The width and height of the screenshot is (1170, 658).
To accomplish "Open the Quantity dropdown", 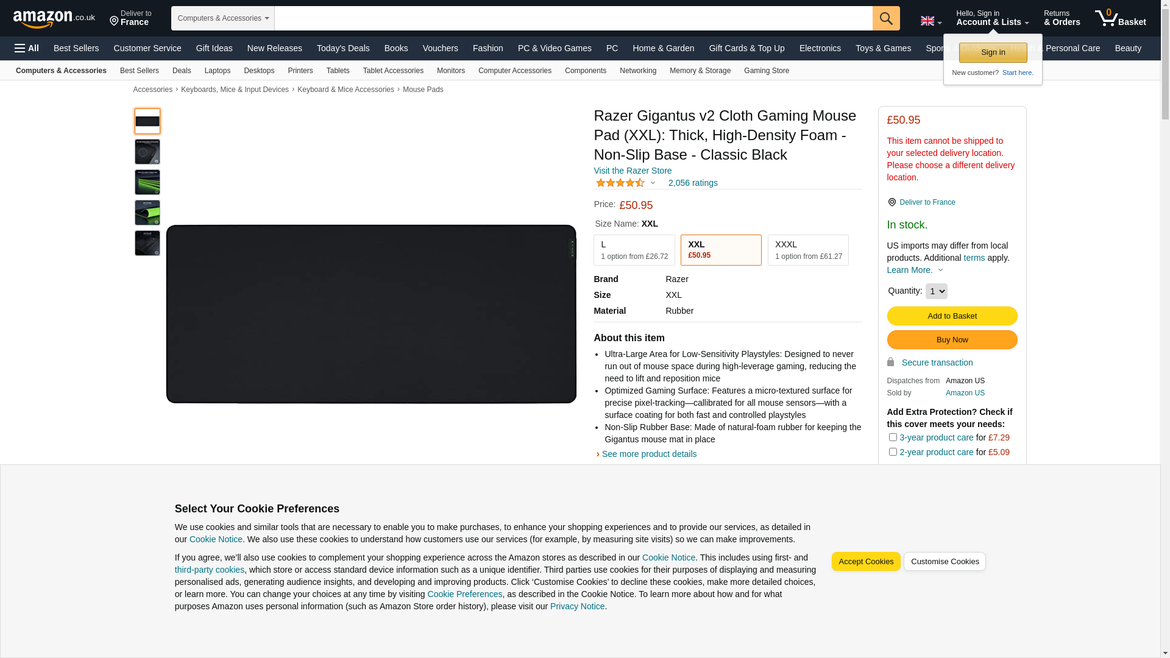I will click(x=936, y=291).
